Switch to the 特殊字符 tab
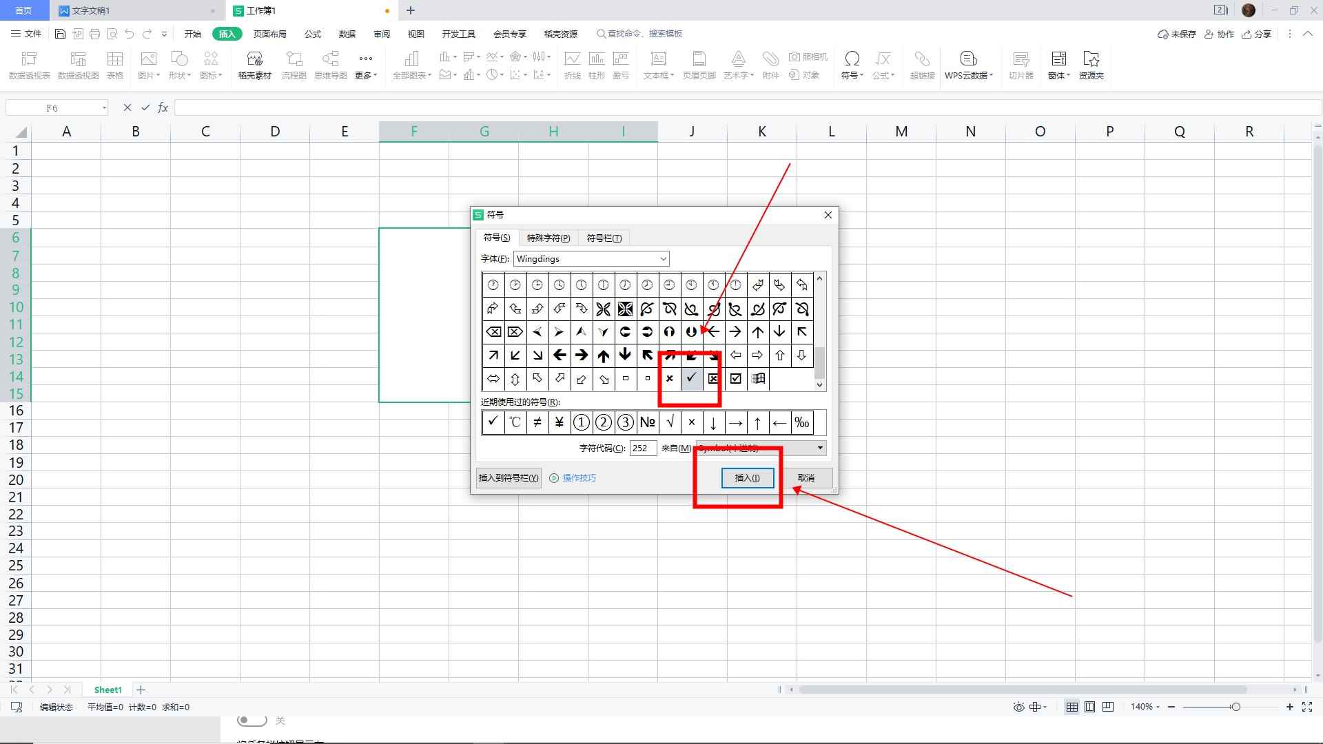This screenshot has height=744, width=1323. click(x=548, y=238)
